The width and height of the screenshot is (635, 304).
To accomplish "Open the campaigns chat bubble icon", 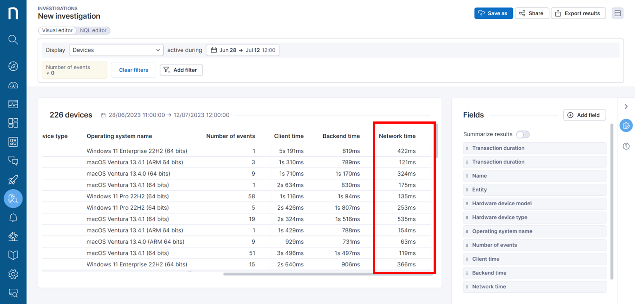I will click(13, 160).
